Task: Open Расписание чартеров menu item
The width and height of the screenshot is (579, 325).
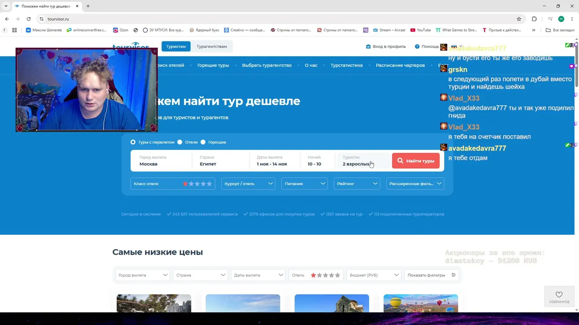Action: pyautogui.click(x=400, y=65)
